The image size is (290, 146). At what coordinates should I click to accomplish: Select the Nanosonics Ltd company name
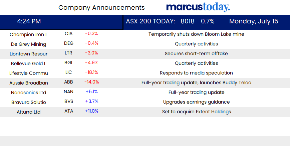(x=28, y=93)
